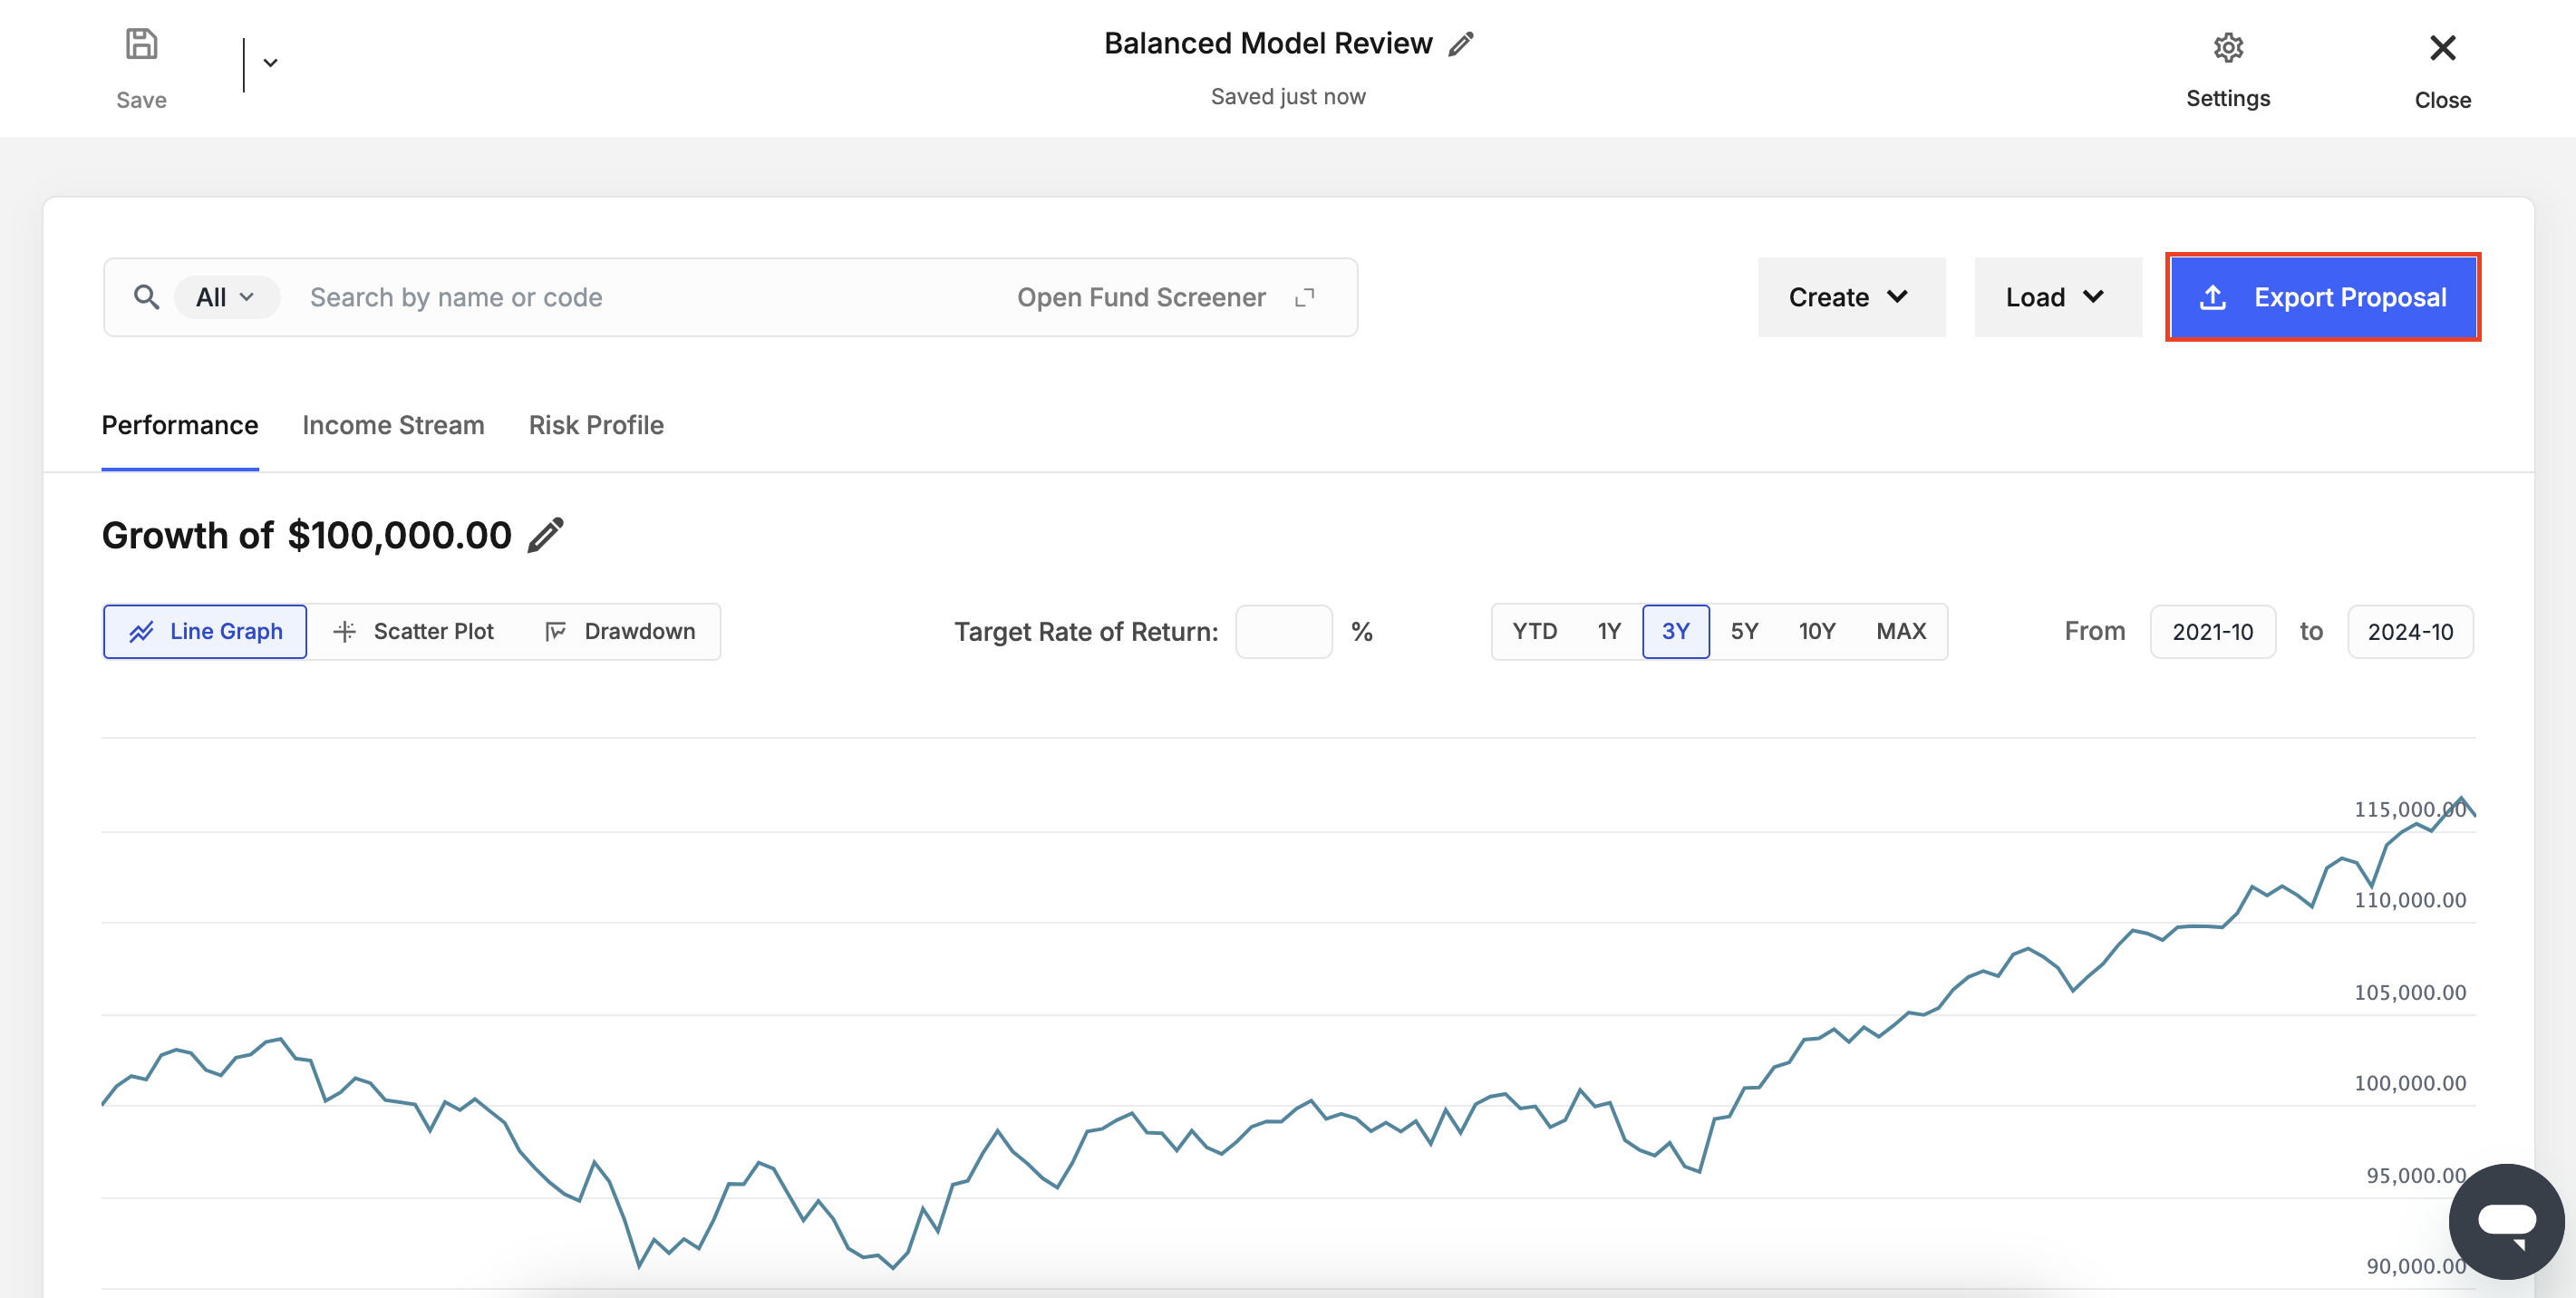Open the Settings gear icon
2576x1298 pixels.
click(2227, 48)
